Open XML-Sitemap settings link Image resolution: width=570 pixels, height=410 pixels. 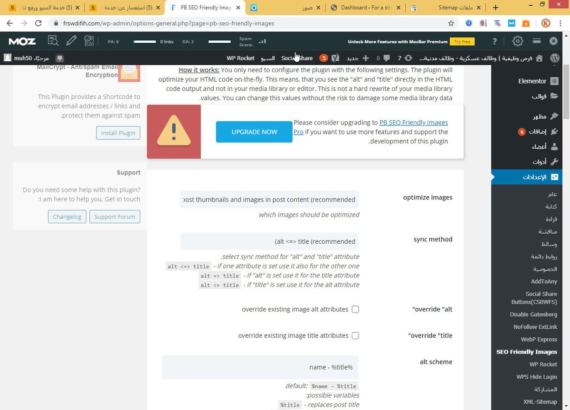click(x=540, y=402)
